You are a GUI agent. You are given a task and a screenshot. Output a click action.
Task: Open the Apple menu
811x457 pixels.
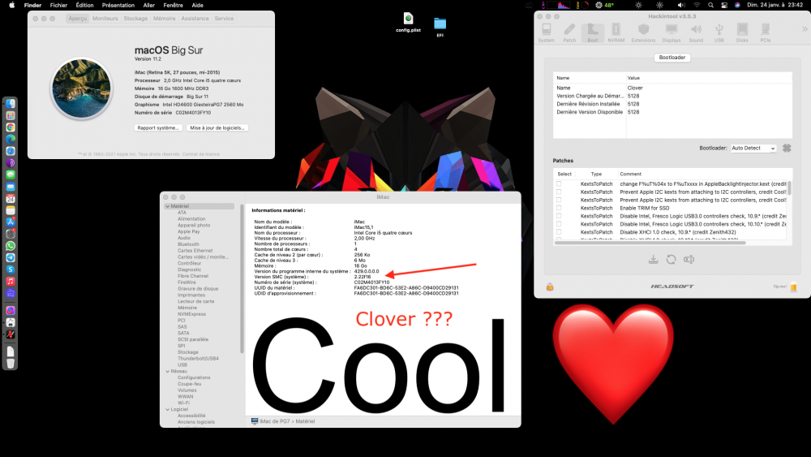(x=12, y=5)
